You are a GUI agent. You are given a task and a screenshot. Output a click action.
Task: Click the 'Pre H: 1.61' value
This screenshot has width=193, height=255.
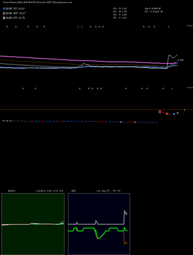click(120, 12)
